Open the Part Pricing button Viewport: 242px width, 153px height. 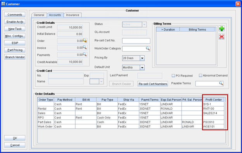15,50
